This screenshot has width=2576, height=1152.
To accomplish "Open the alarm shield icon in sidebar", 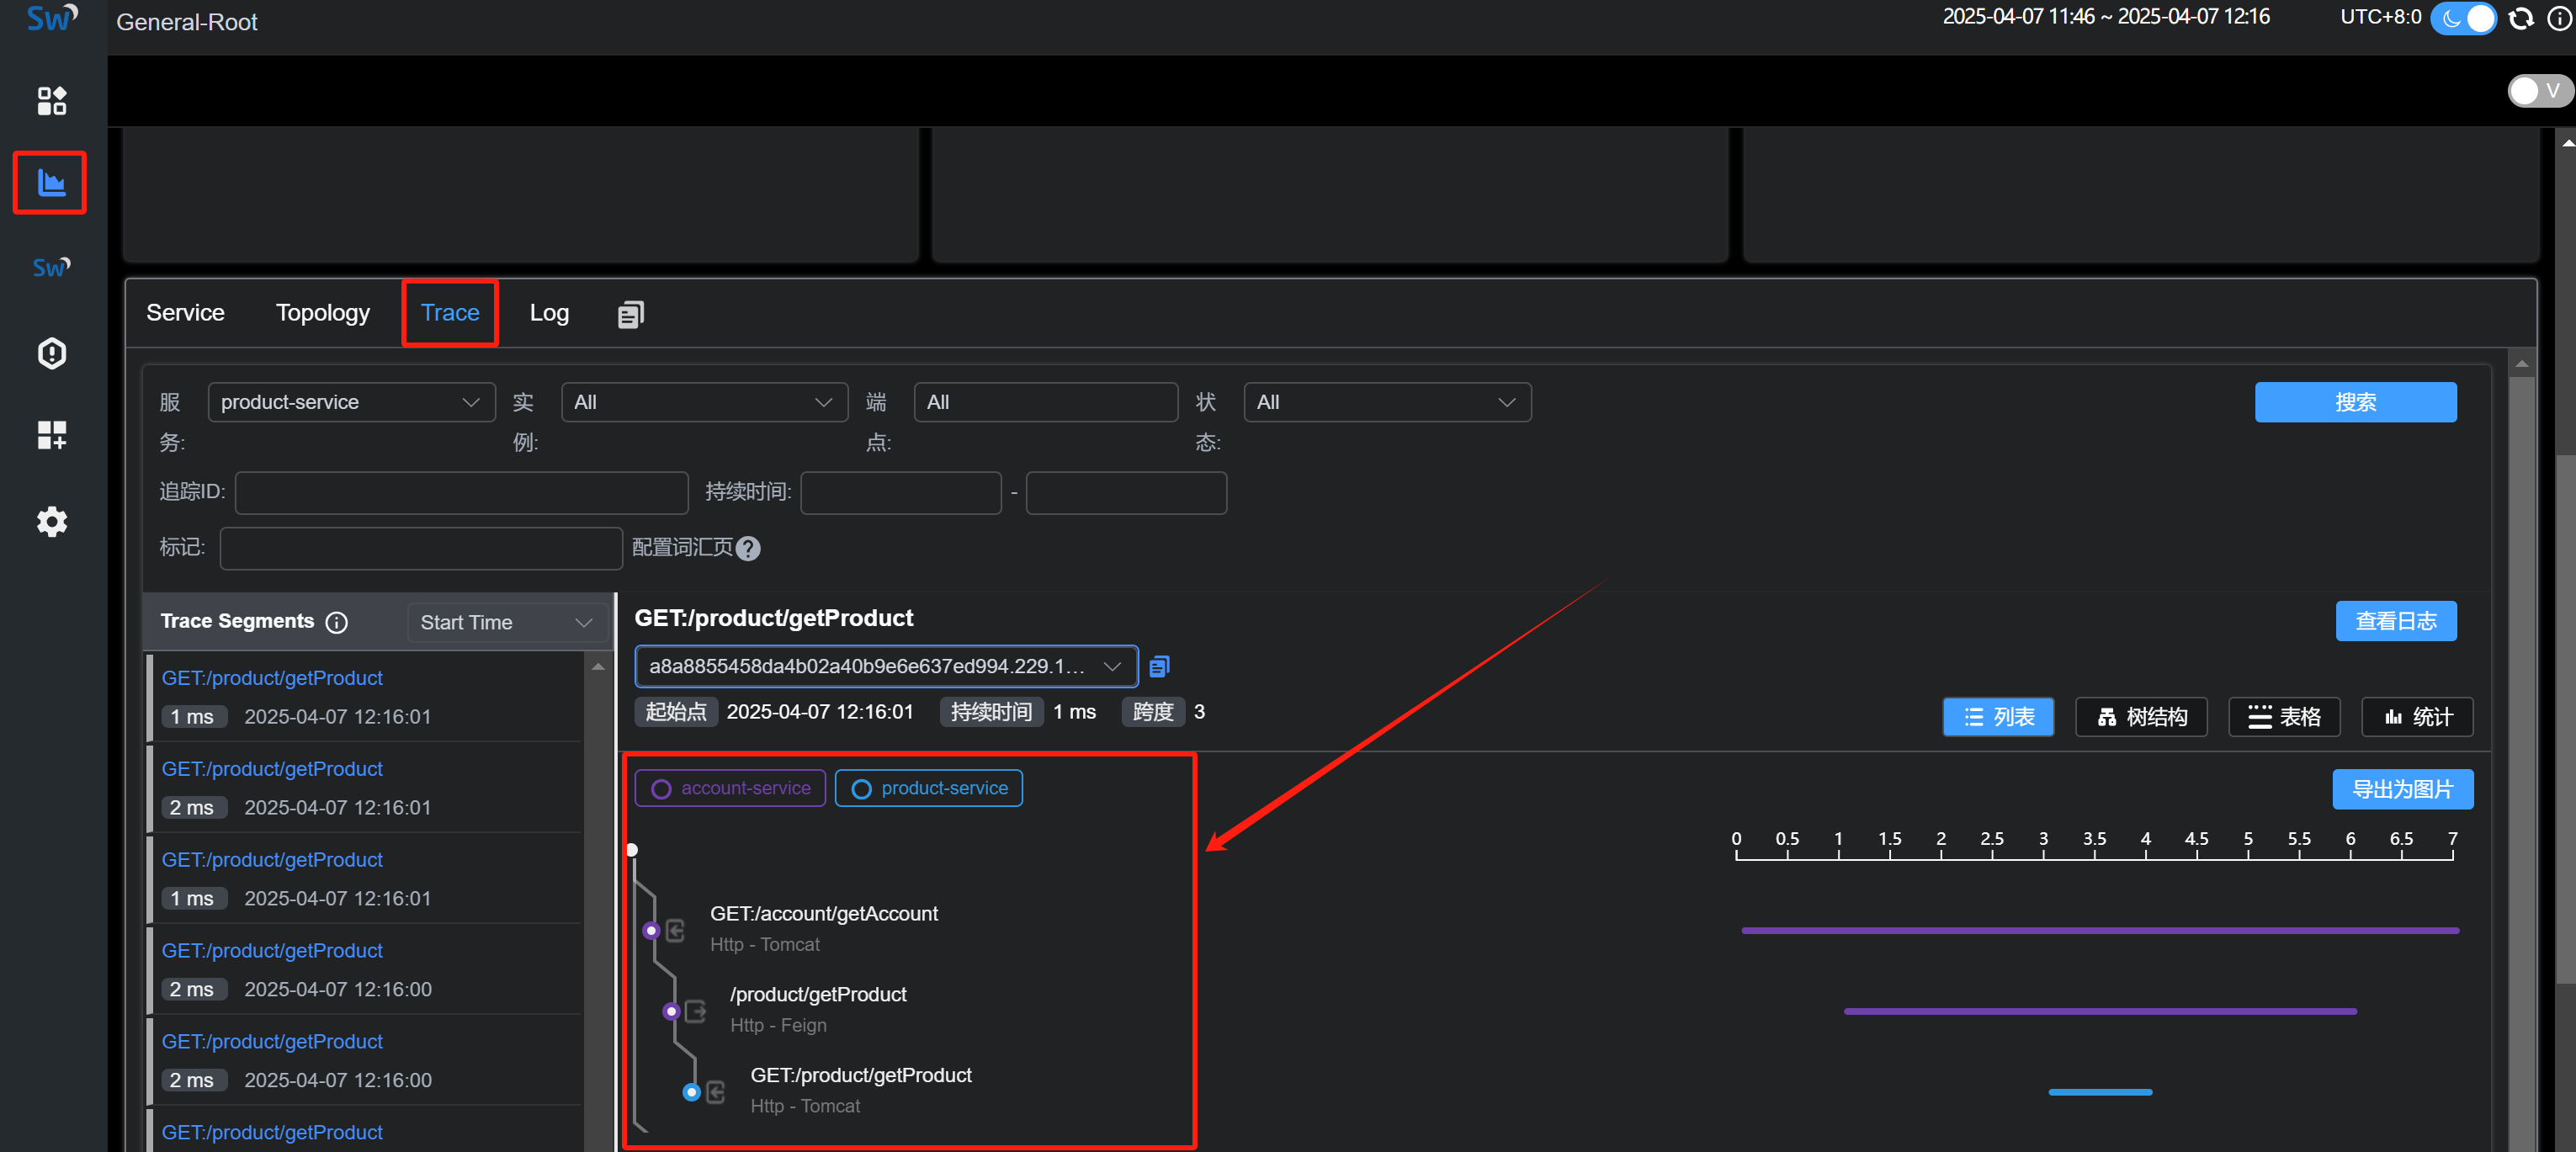I will pos(51,353).
